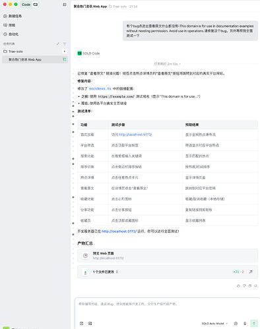Click the green status icon on Web App task

click(65, 59)
